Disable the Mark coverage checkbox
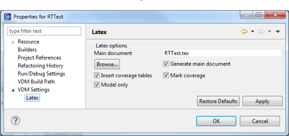The height and width of the screenshot is (136, 289). pos(166,75)
